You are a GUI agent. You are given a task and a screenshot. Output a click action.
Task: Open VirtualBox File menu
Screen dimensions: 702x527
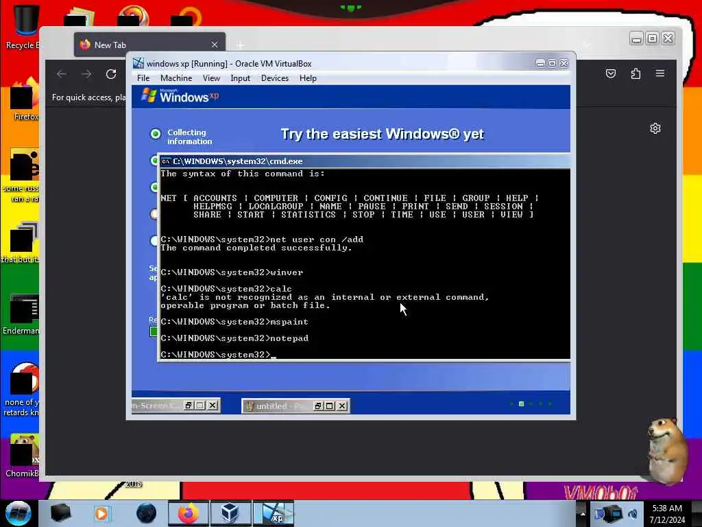click(x=143, y=78)
